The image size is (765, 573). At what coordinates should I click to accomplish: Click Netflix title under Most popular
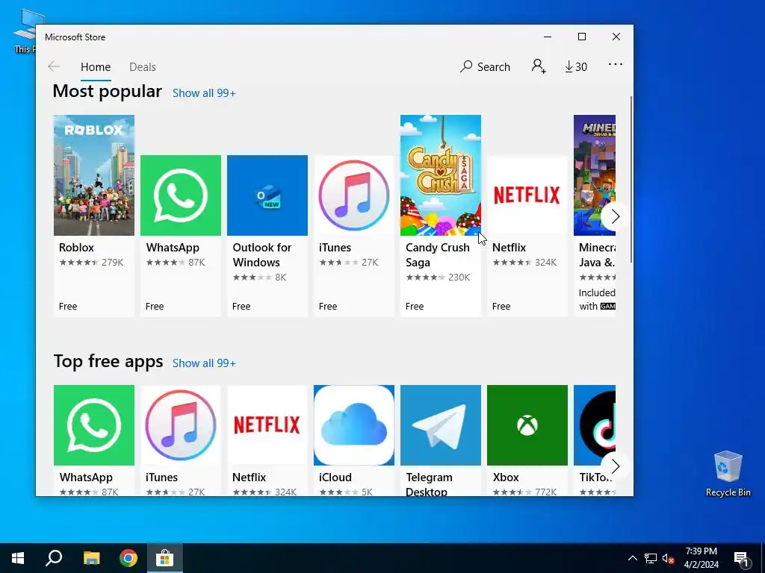509,248
